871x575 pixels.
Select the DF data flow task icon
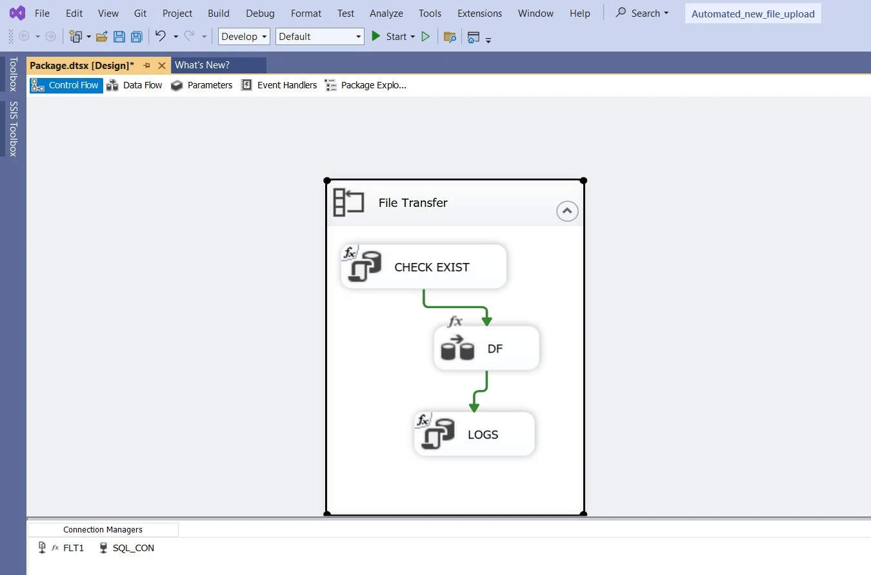(x=457, y=349)
